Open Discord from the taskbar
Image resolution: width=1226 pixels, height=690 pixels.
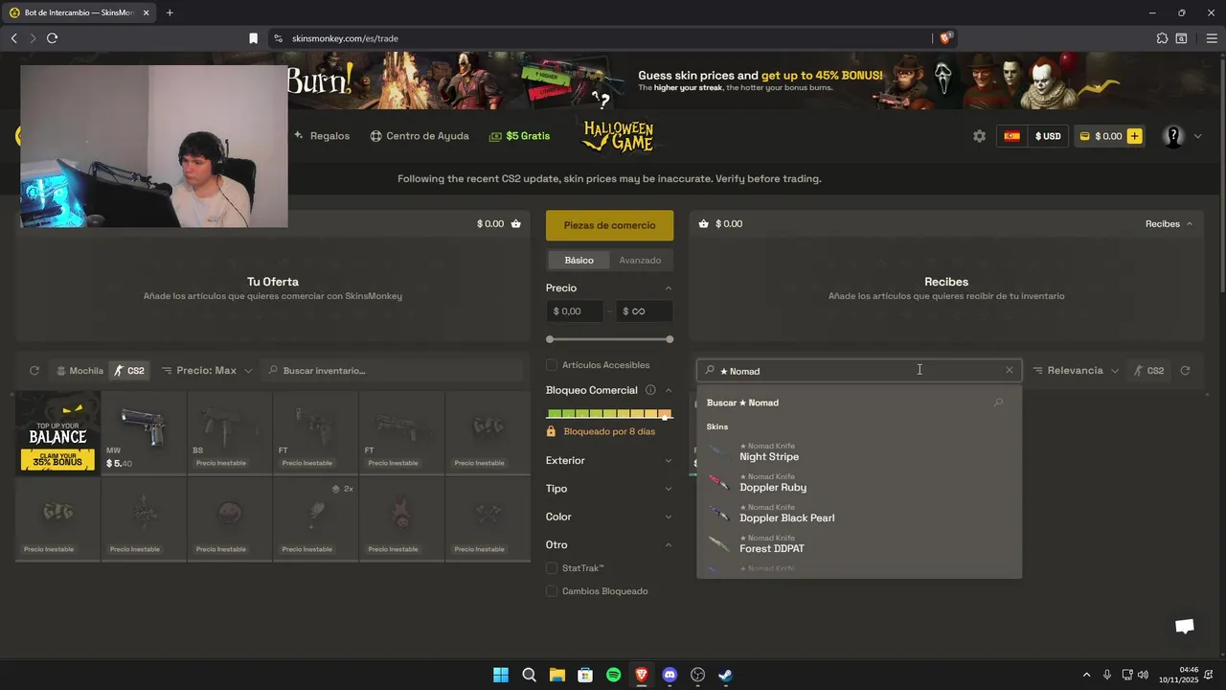coord(670,675)
